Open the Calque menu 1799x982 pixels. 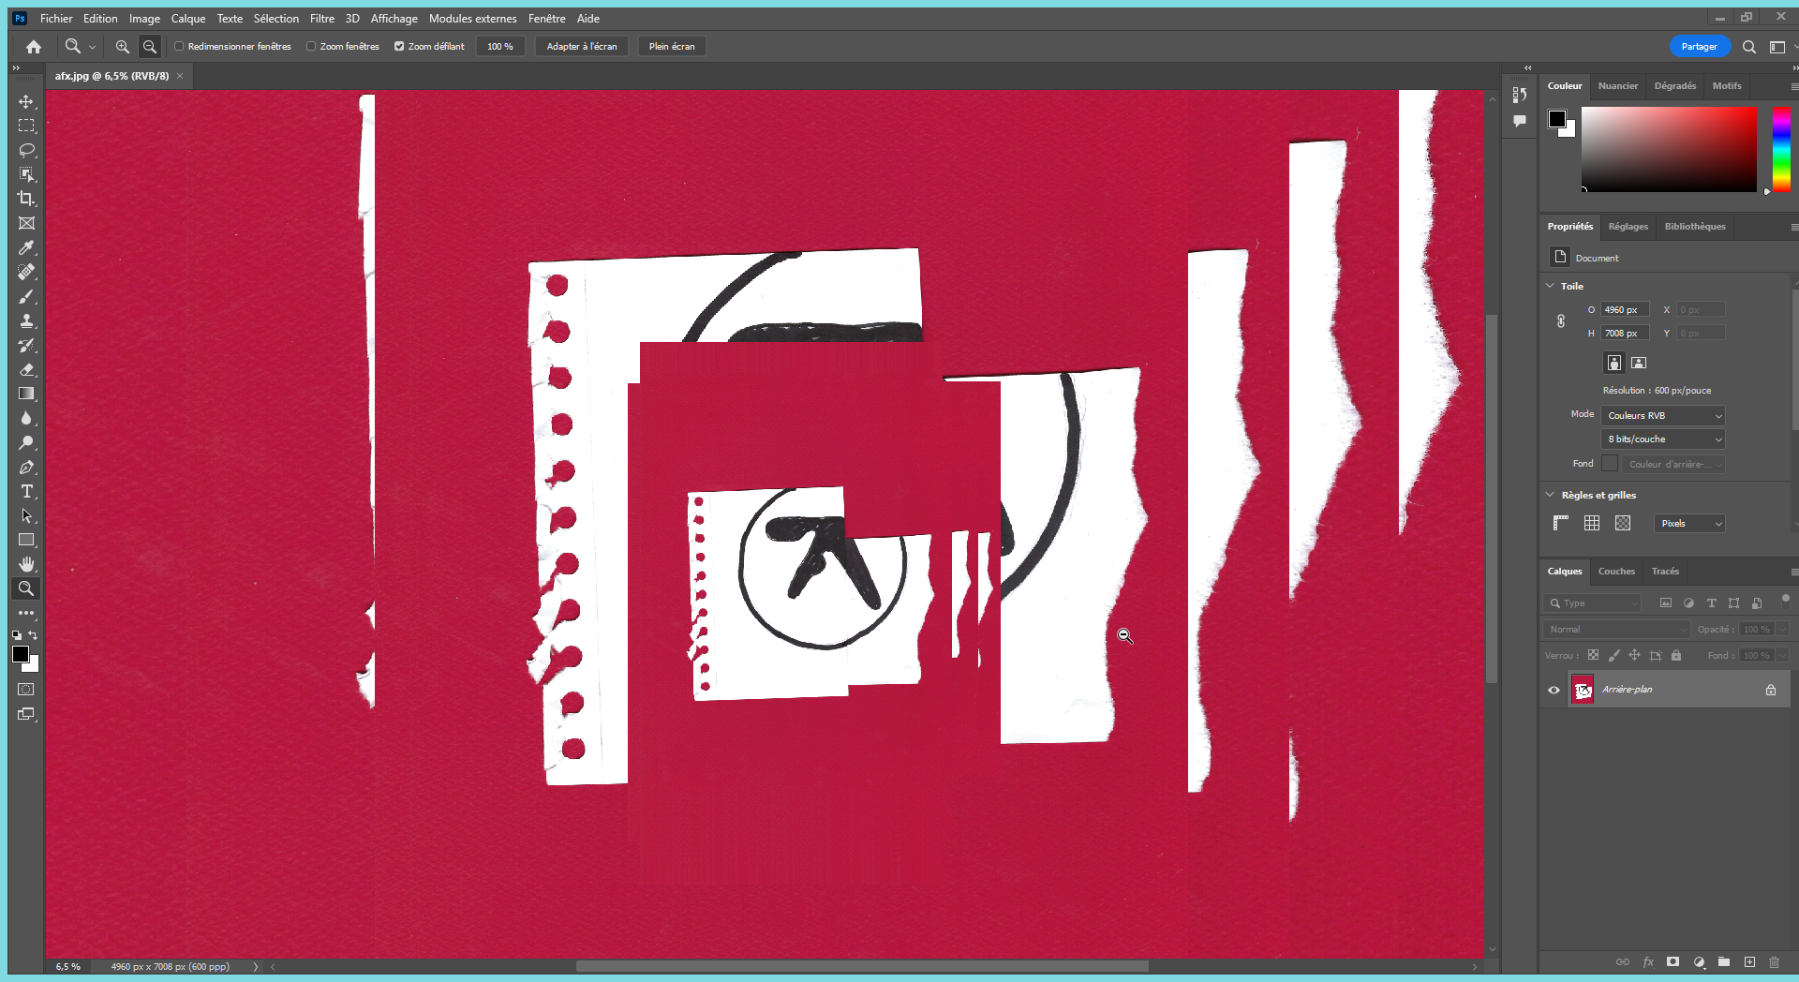[188, 19]
